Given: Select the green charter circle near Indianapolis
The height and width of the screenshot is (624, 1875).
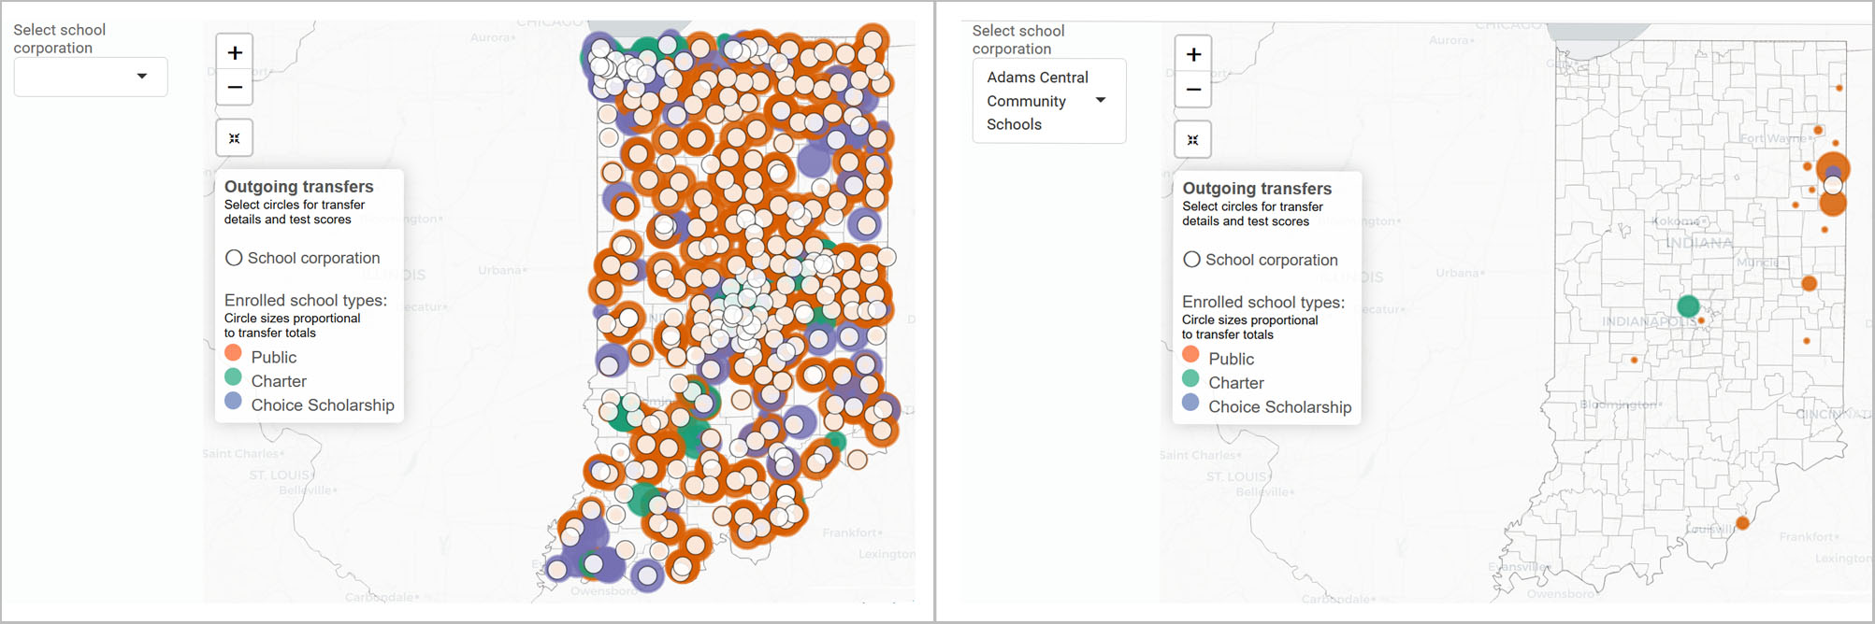Looking at the screenshot, I should [1688, 305].
